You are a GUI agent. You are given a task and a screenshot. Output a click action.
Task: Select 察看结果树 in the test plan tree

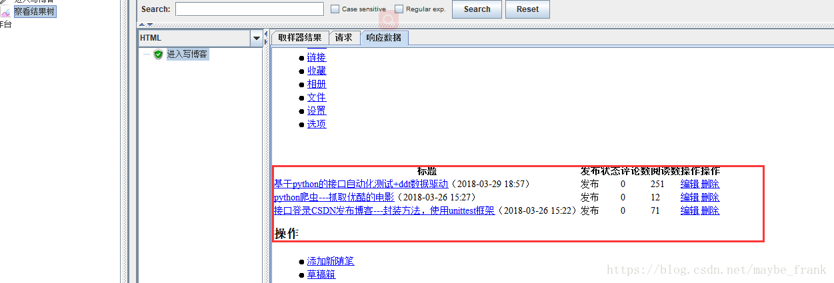[35, 12]
